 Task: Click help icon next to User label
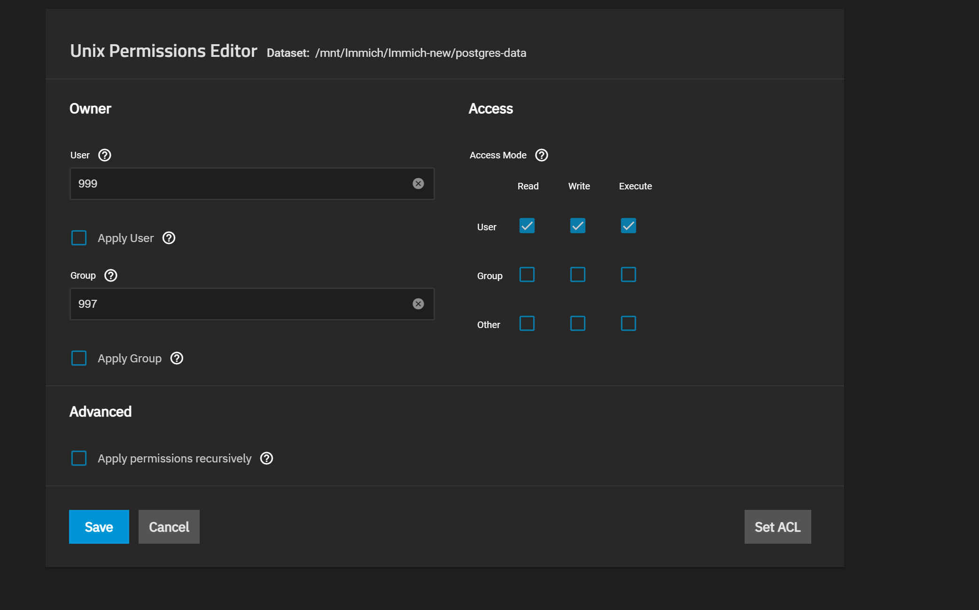point(104,155)
